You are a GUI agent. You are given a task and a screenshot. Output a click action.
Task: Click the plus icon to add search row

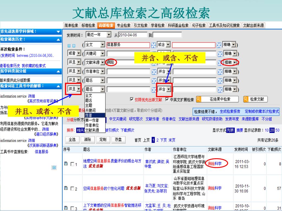point(69,45)
